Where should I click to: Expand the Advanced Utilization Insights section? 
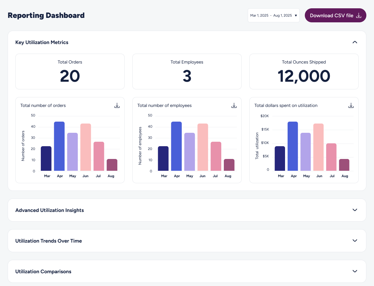355,210
